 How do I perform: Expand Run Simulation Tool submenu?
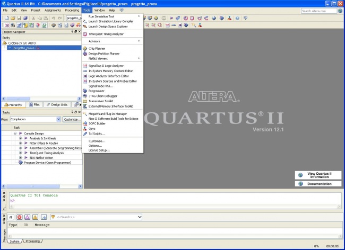(x=113, y=16)
